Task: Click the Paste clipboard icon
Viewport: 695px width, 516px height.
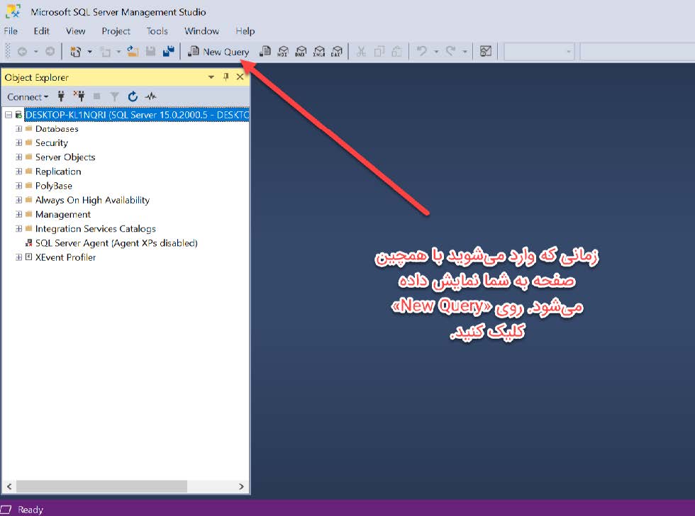Action: (x=396, y=52)
